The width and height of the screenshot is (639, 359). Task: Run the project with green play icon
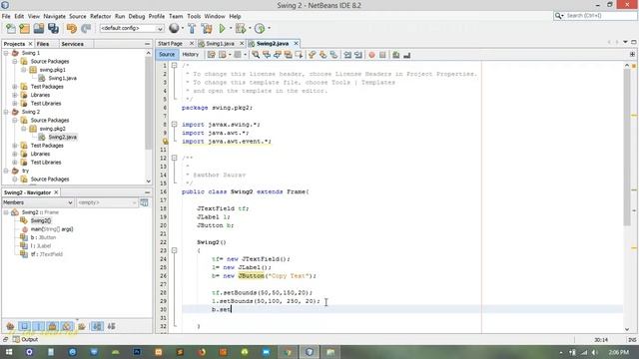tap(222, 29)
